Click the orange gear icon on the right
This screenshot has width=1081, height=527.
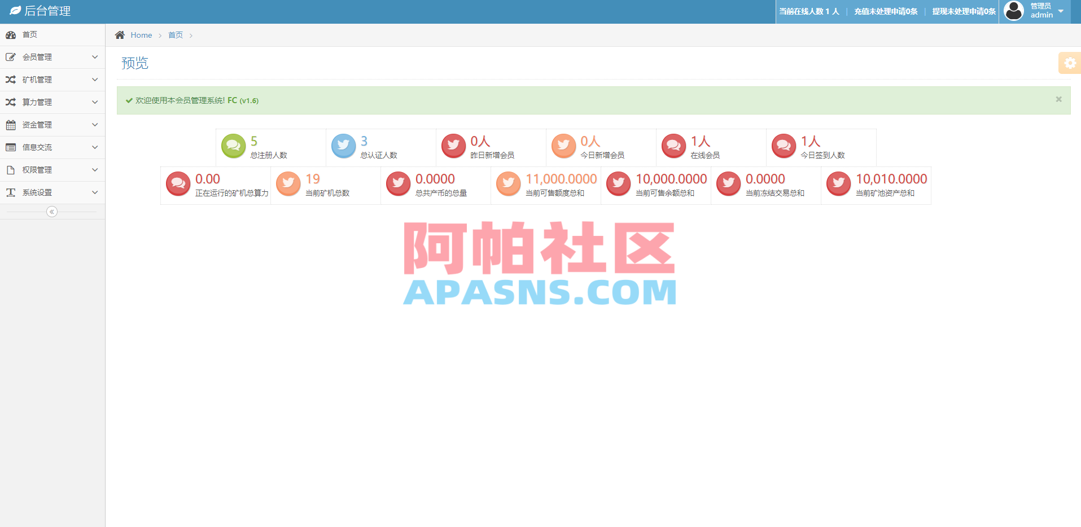point(1070,63)
